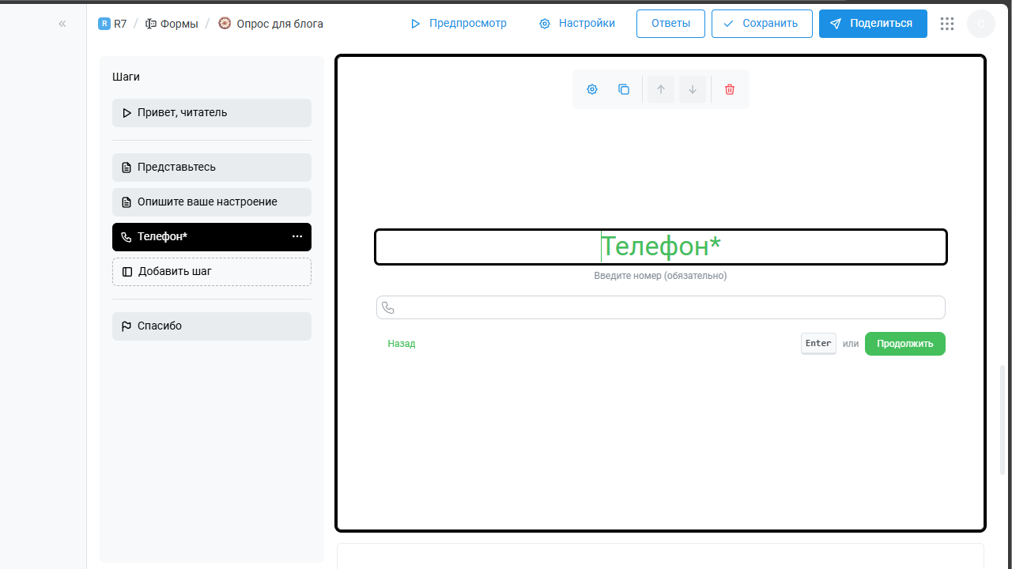This screenshot has height=569, width=1012.
Task: Delete the step with trash icon
Action: 730,89
